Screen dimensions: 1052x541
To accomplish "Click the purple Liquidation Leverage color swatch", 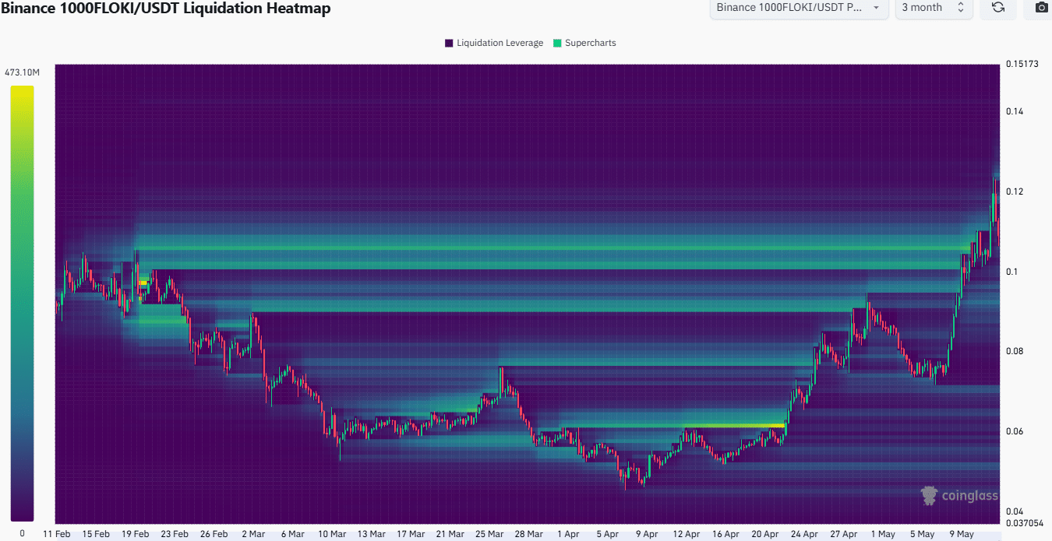I will click(449, 43).
